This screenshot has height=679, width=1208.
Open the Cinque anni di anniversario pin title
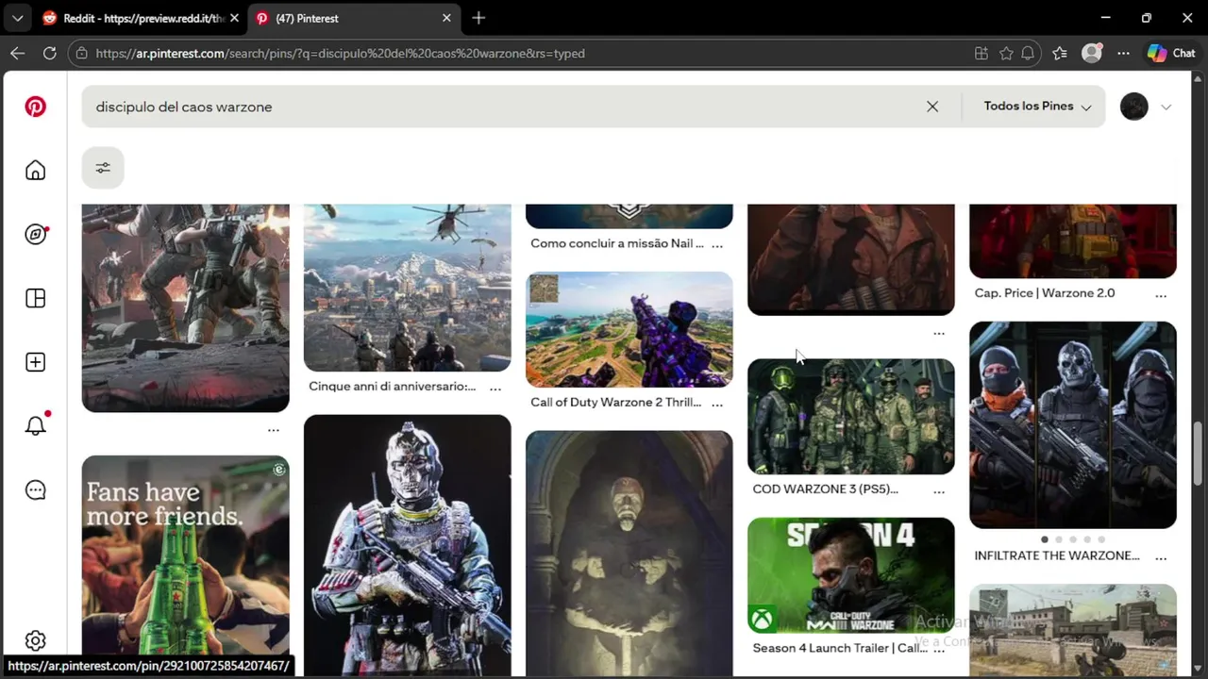(x=392, y=386)
